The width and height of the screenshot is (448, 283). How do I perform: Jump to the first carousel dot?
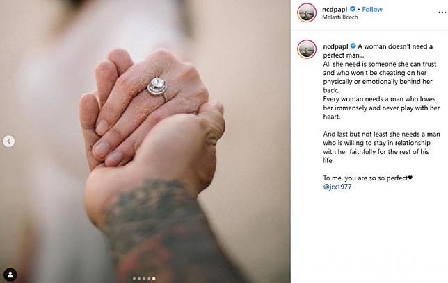pos(134,278)
